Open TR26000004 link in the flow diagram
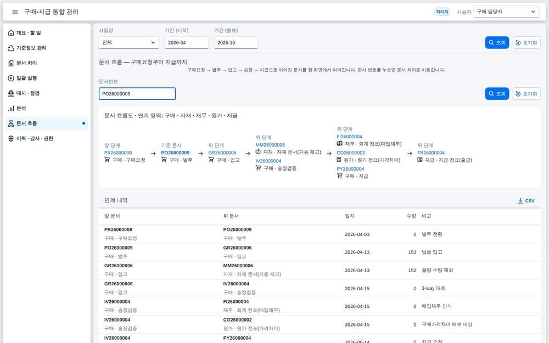The image size is (549, 343). pyautogui.click(x=431, y=153)
